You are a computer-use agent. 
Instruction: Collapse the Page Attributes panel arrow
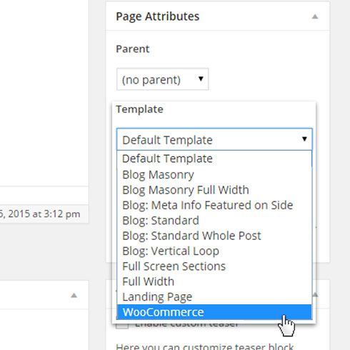(315, 16)
